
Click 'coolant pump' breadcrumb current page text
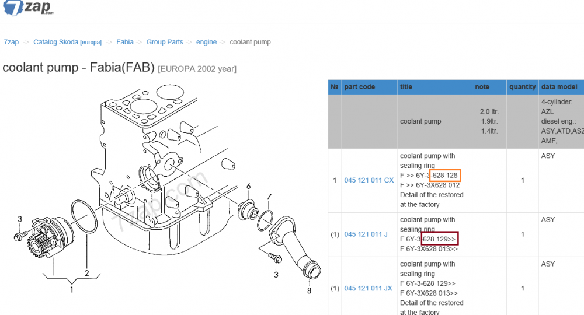(x=250, y=42)
